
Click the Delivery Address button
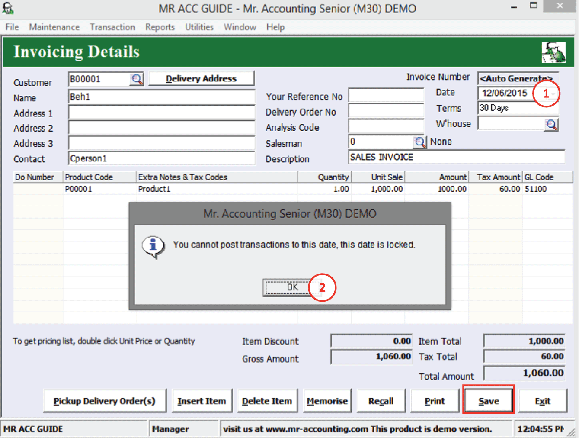click(x=201, y=79)
